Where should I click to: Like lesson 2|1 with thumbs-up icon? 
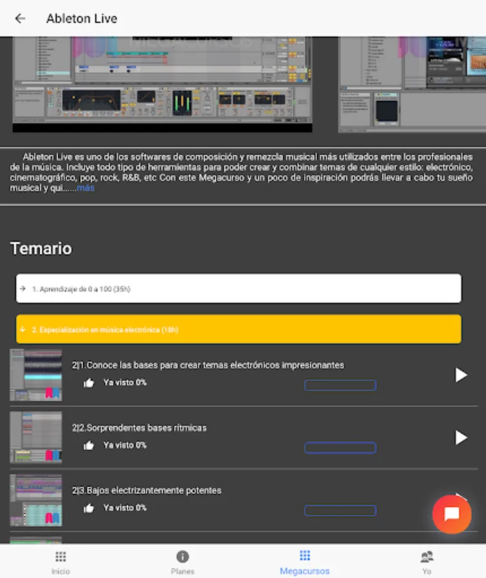89,383
